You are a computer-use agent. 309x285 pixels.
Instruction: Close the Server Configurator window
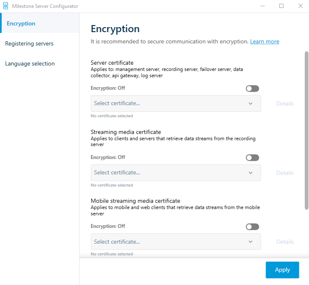click(300, 6)
